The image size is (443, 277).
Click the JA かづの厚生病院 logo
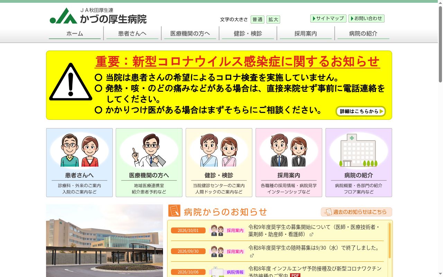coord(98,16)
